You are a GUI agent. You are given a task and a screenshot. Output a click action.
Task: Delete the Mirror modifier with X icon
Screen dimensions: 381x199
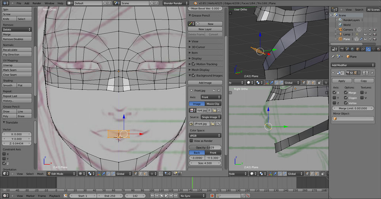point(372,73)
